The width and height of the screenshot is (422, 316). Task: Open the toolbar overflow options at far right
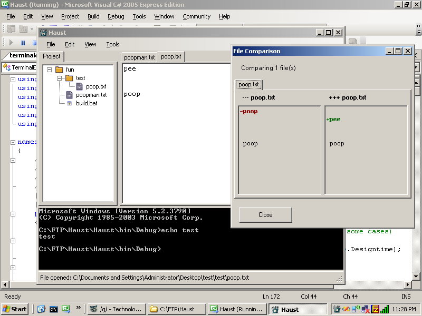(418, 29)
